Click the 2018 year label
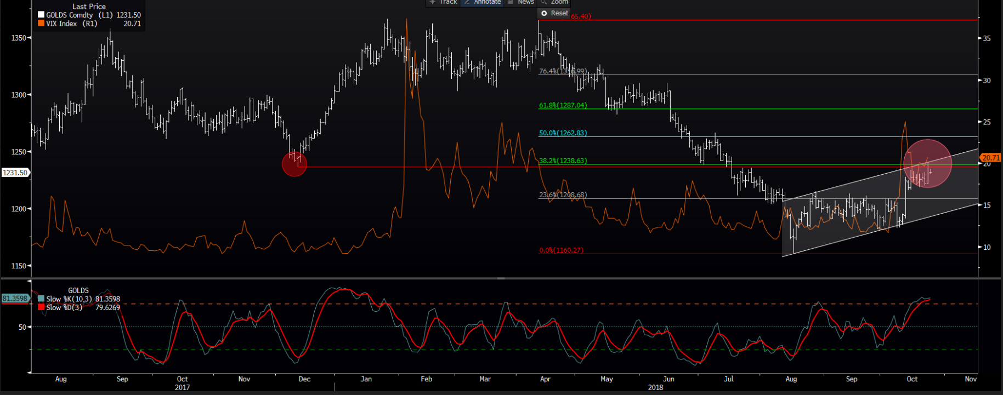 click(655, 387)
